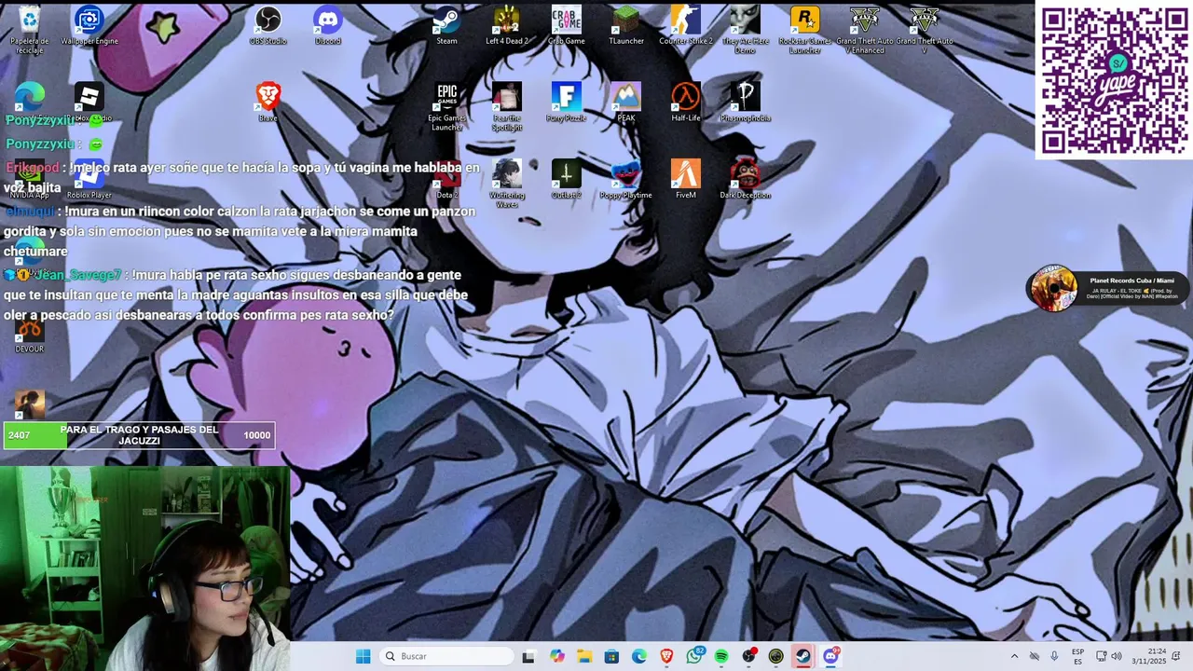This screenshot has width=1193, height=671.
Task: Select the Poppy Playtime shortcut
Action: 626,179
